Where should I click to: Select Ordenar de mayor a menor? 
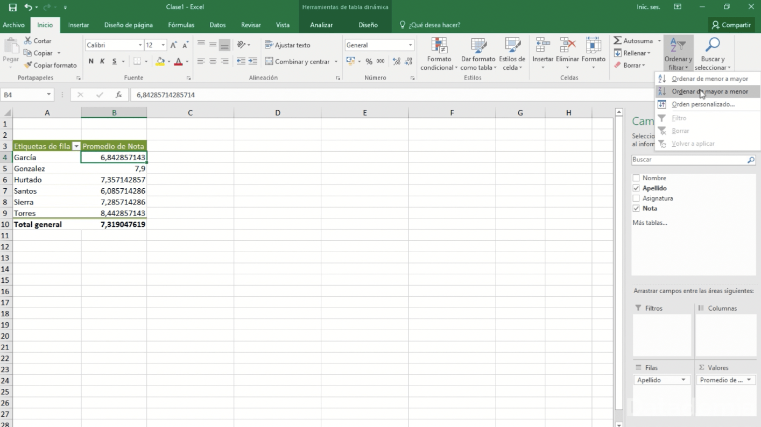click(709, 91)
